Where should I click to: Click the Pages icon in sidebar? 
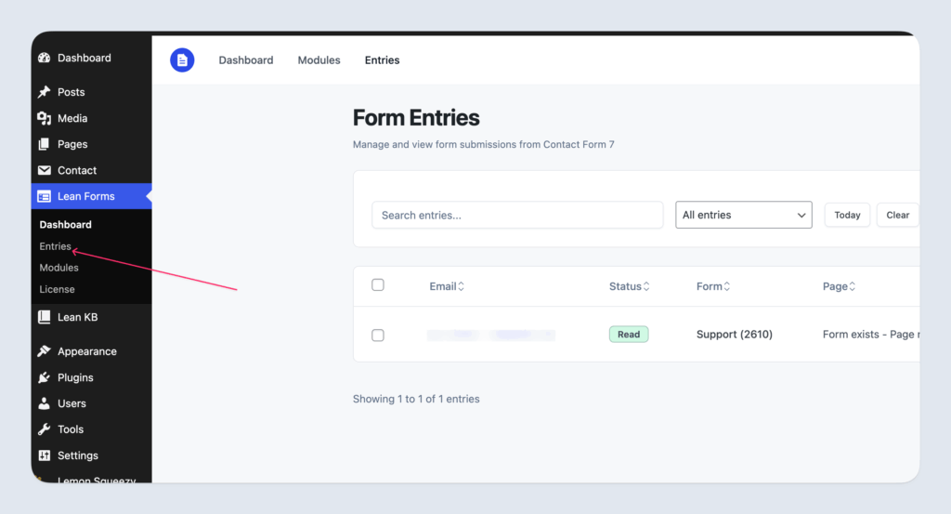(44, 144)
